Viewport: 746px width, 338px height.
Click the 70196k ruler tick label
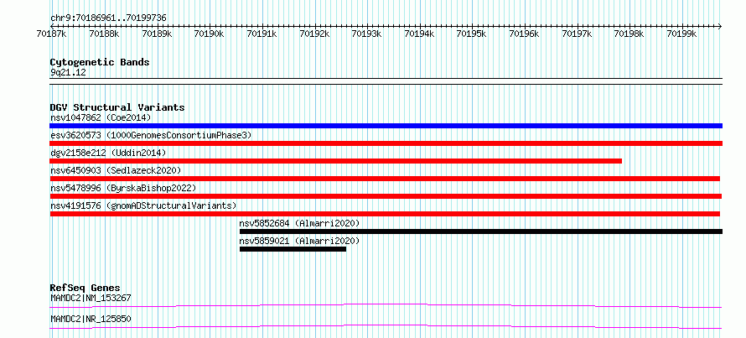click(525, 34)
